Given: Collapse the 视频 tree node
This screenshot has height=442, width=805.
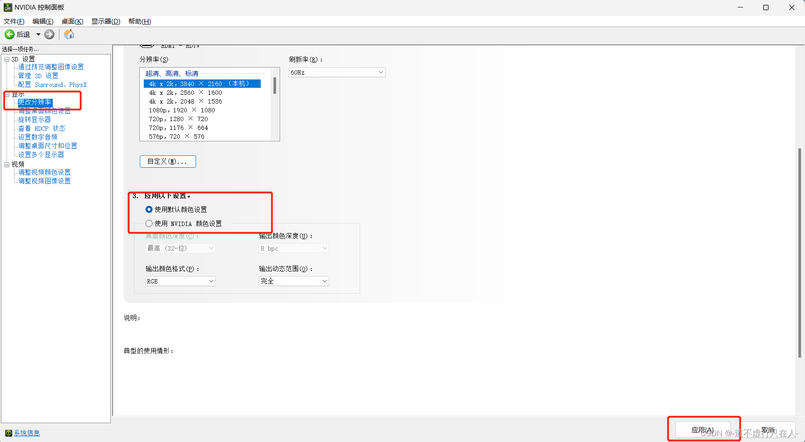Looking at the screenshot, I should [x=7, y=165].
